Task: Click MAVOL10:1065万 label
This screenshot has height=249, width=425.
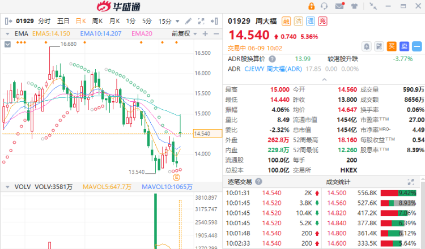Action: point(167,187)
